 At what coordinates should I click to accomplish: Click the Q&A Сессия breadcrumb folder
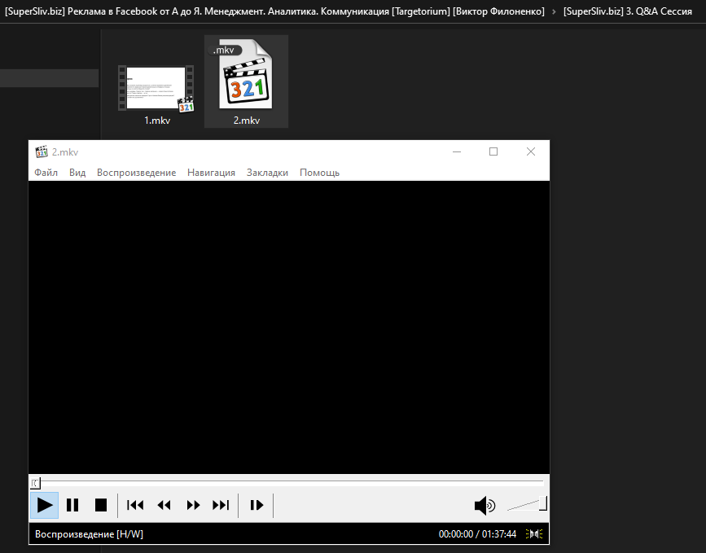627,11
